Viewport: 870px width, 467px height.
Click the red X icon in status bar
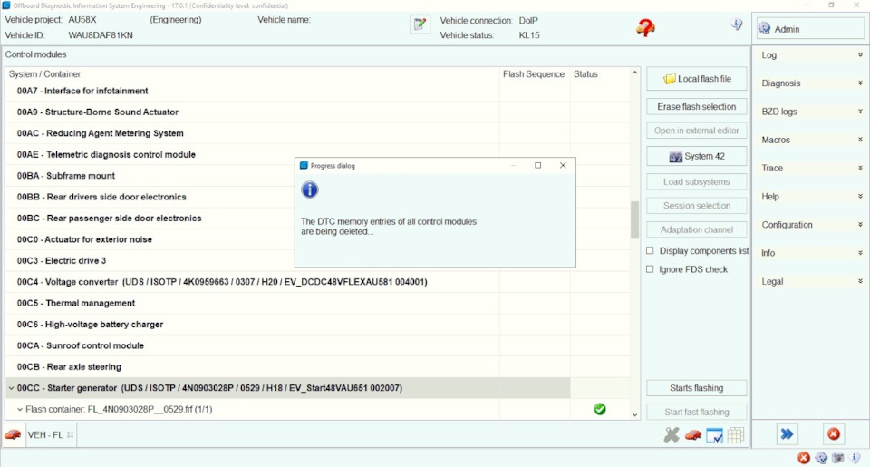tap(804, 458)
